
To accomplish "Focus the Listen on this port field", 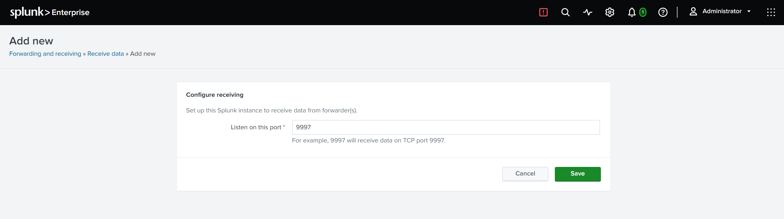I will click(x=446, y=127).
